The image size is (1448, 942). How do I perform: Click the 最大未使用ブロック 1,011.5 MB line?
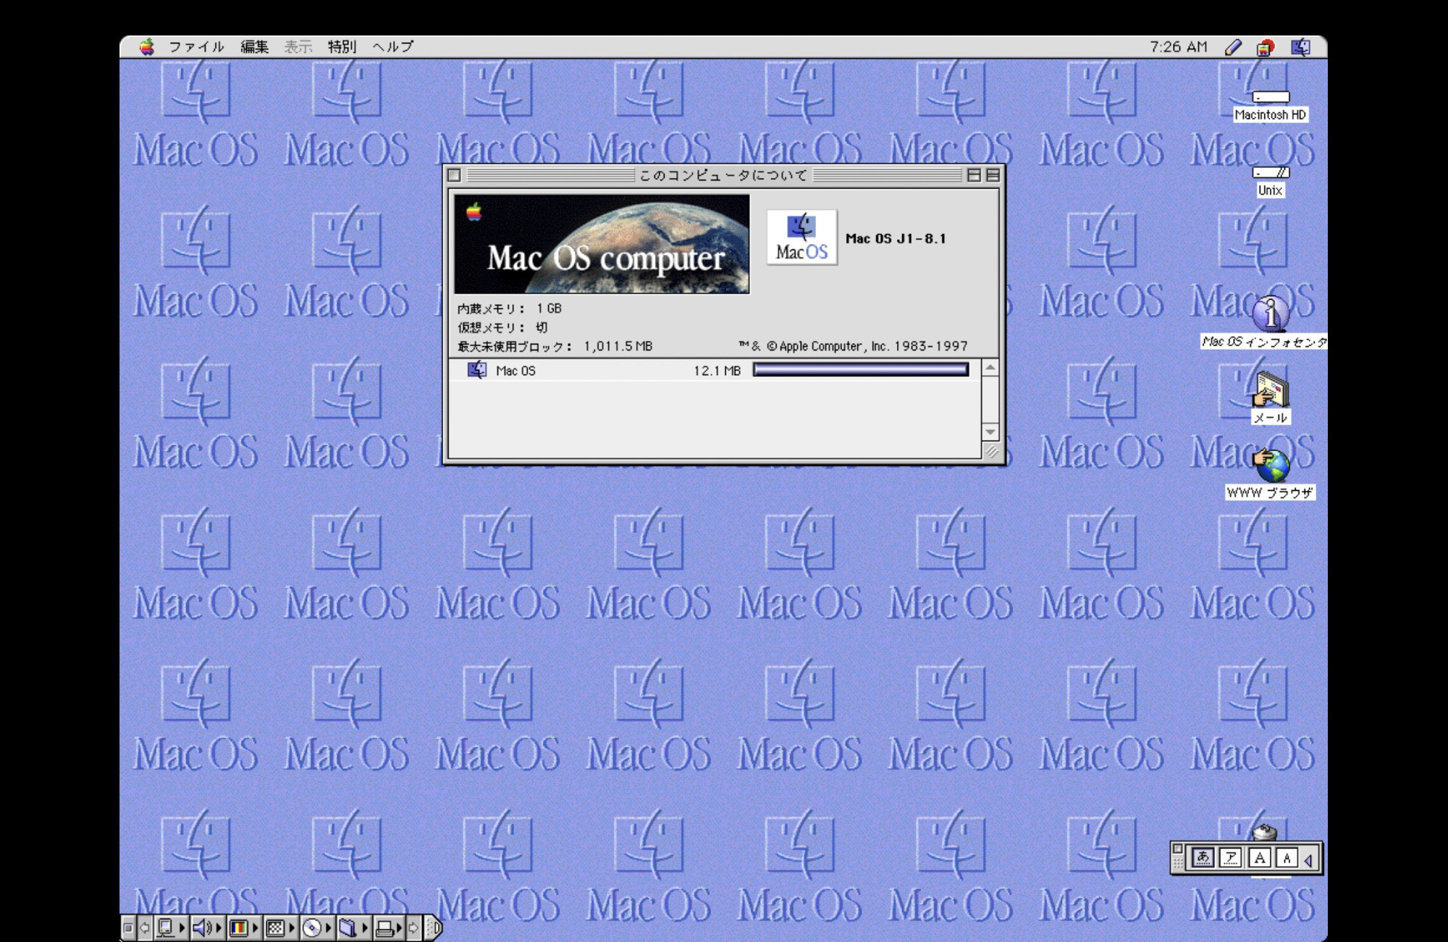coord(555,346)
